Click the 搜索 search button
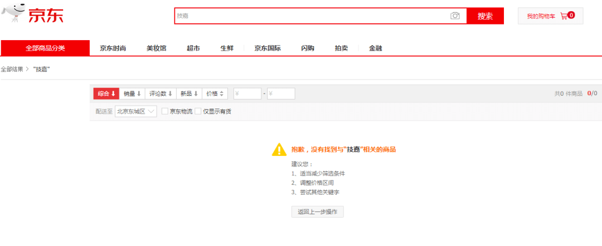 485,16
